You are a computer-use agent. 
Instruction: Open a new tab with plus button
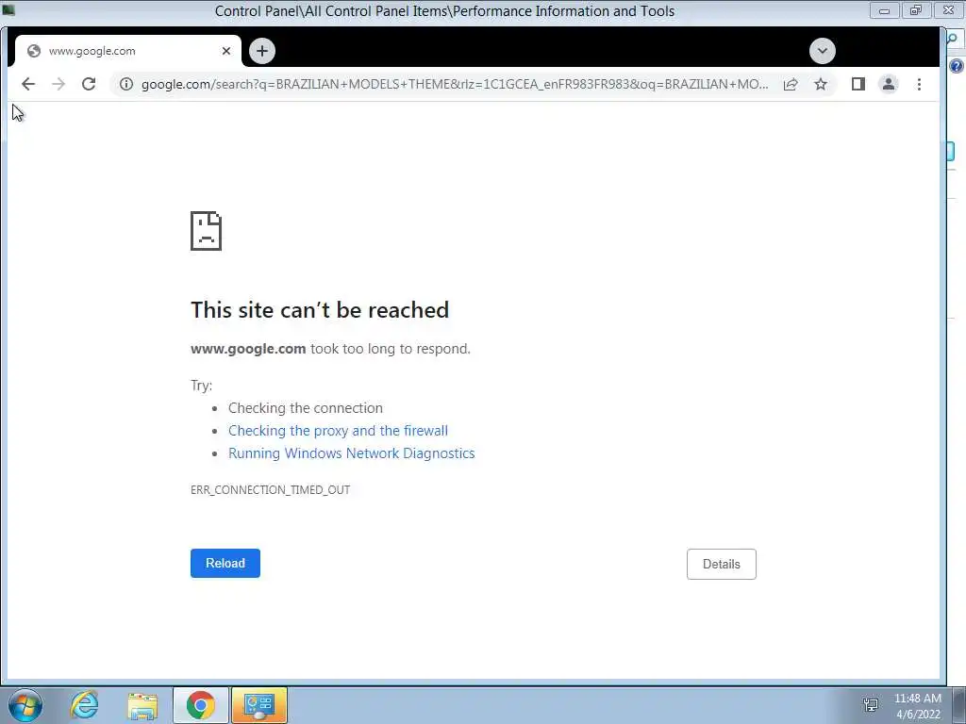click(x=262, y=51)
